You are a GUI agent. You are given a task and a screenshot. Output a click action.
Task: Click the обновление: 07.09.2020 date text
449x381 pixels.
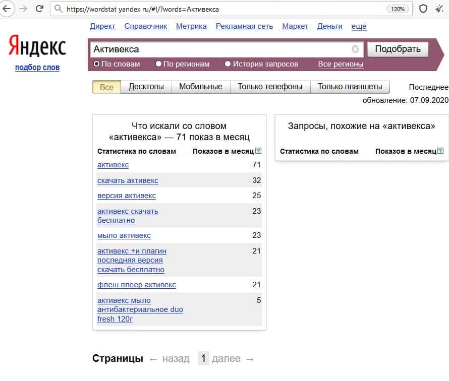(x=406, y=100)
